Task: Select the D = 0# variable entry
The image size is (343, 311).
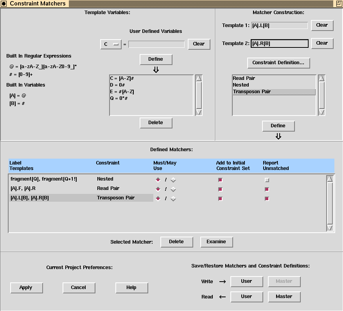Action: (151, 85)
